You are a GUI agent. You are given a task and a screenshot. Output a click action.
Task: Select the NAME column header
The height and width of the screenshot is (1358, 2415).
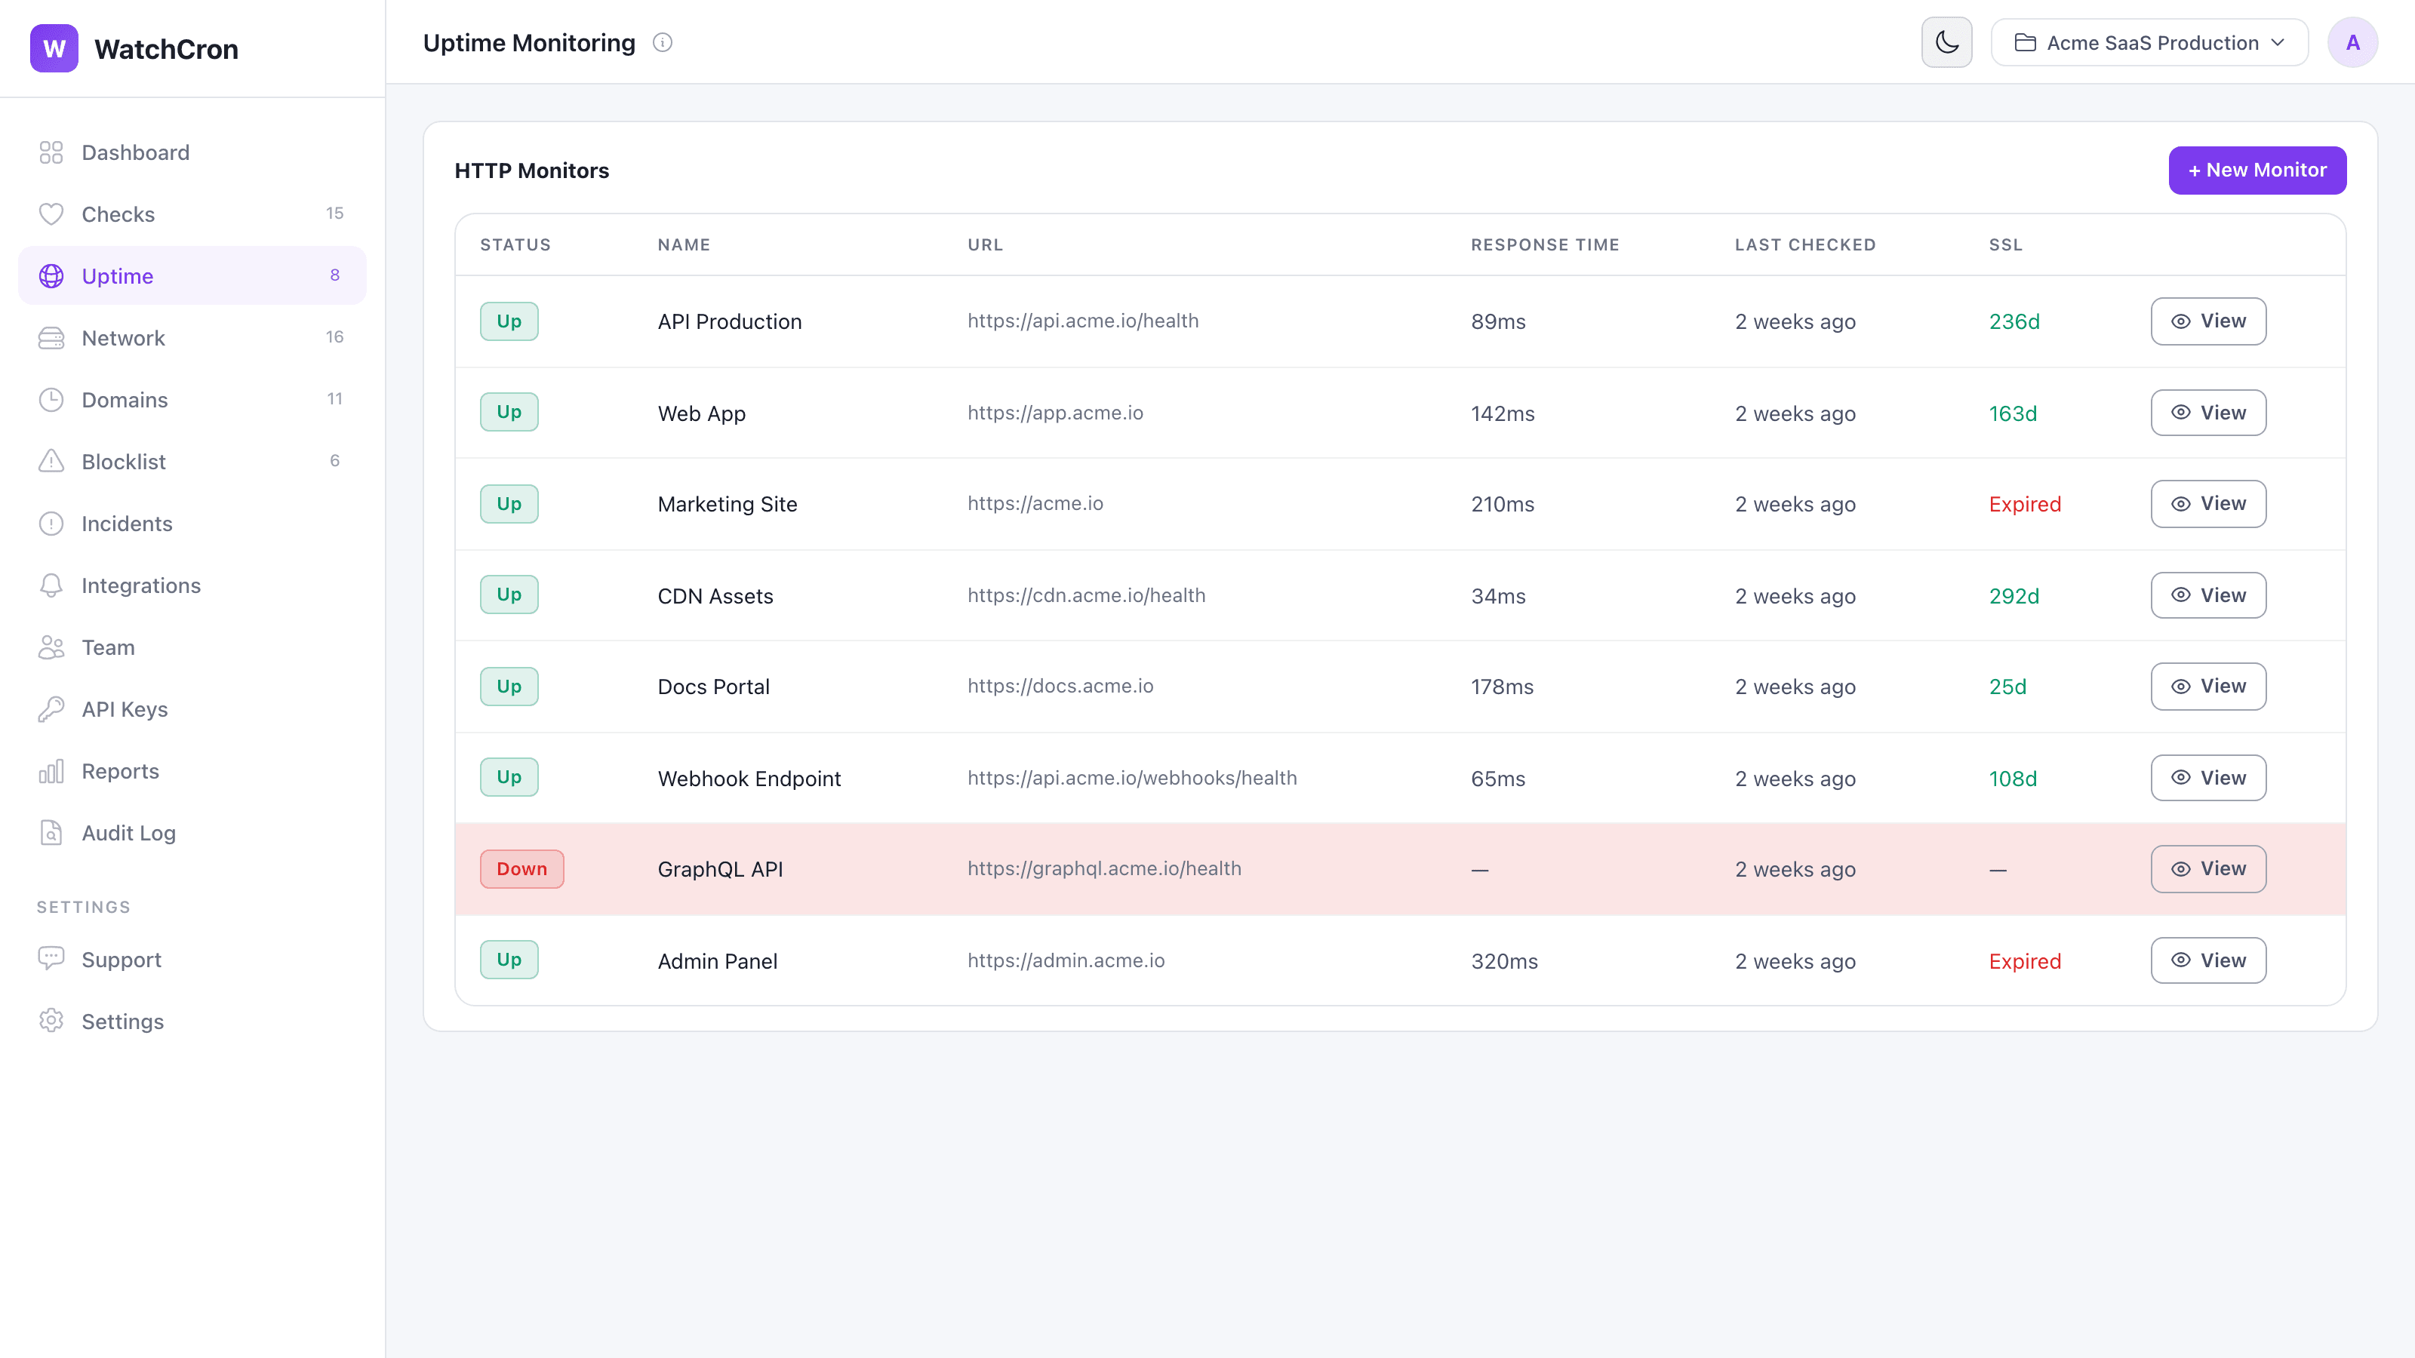click(684, 245)
